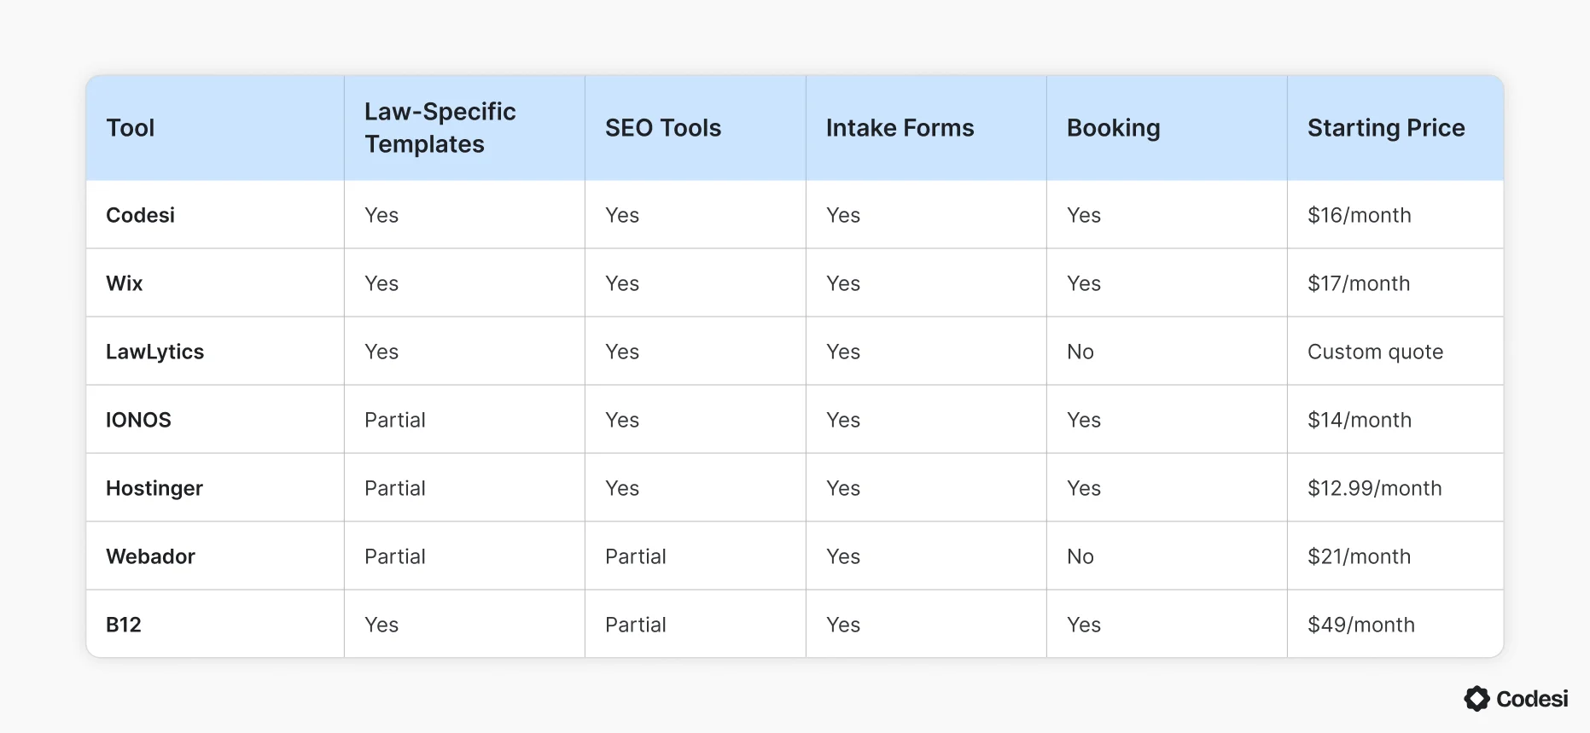Image resolution: width=1590 pixels, height=733 pixels.
Task: Select the LawLytics row name
Action: [x=154, y=352]
